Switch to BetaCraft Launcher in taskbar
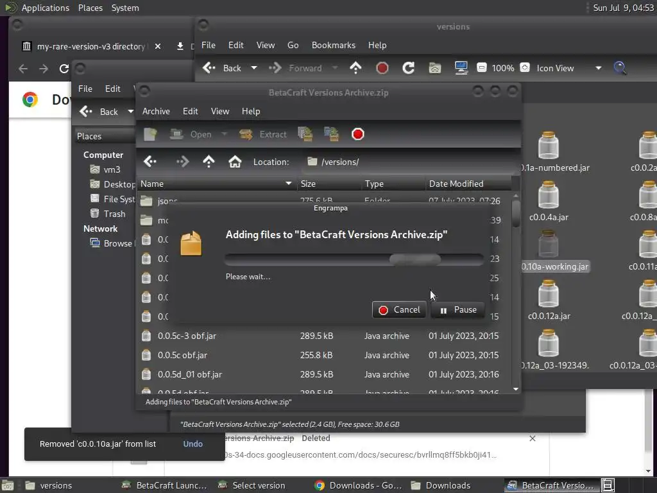The image size is (657, 493). (164, 485)
